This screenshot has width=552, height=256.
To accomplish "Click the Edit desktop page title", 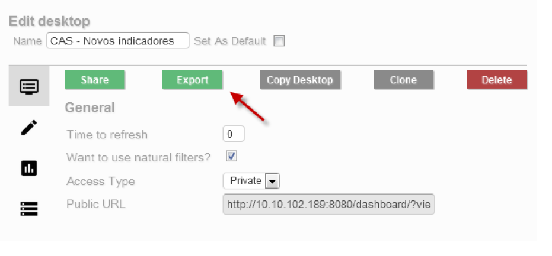I will point(49,22).
